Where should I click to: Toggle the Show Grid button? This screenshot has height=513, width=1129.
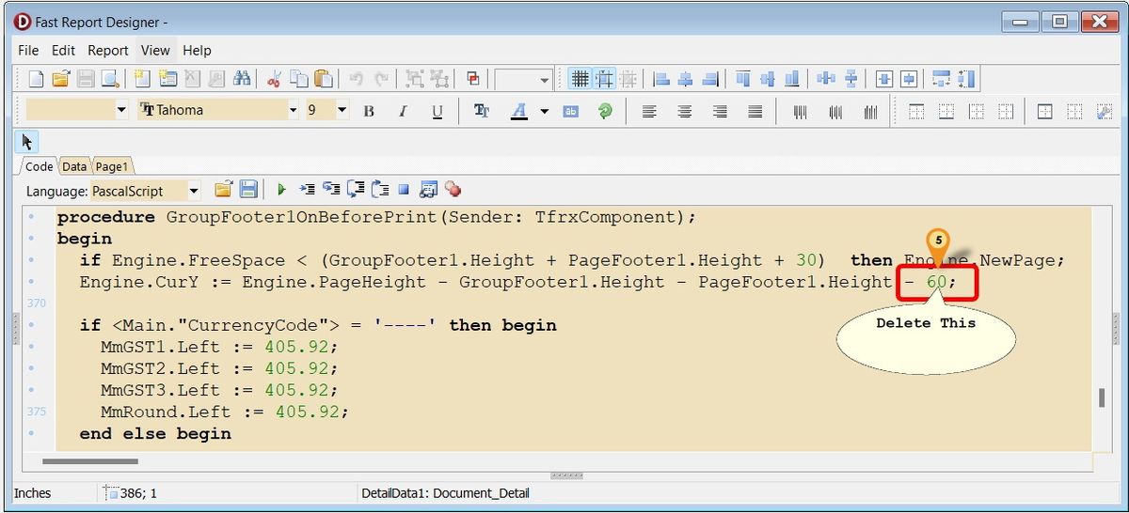click(580, 79)
